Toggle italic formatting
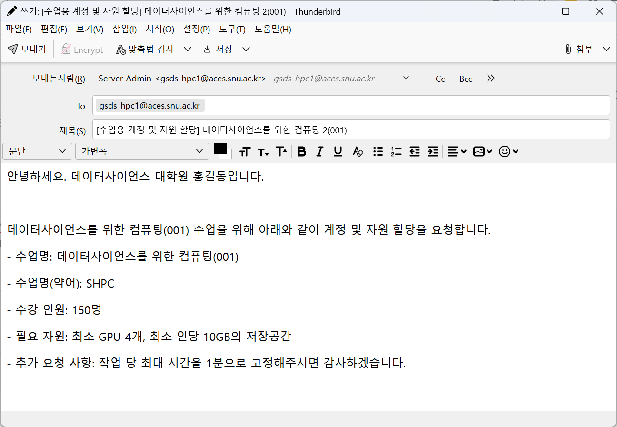The width and height of the screenshot is (617, 427). [320, 151]
